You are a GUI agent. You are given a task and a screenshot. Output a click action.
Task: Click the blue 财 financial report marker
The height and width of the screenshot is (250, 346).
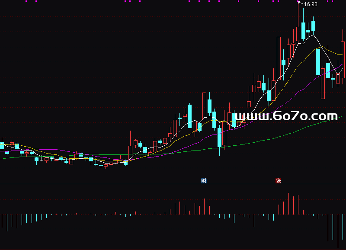click(204, 181)
